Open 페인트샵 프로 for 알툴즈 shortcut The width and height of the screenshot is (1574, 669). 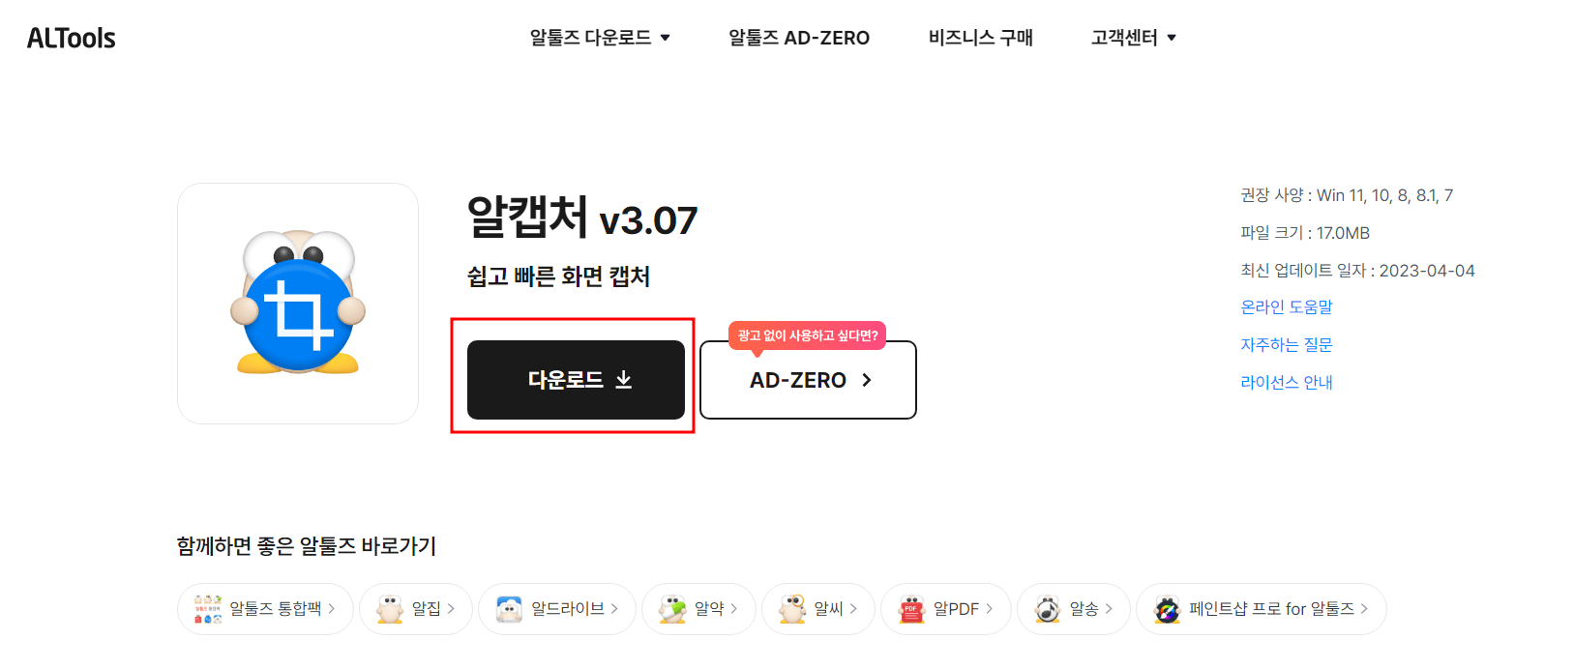(1261, 608)
